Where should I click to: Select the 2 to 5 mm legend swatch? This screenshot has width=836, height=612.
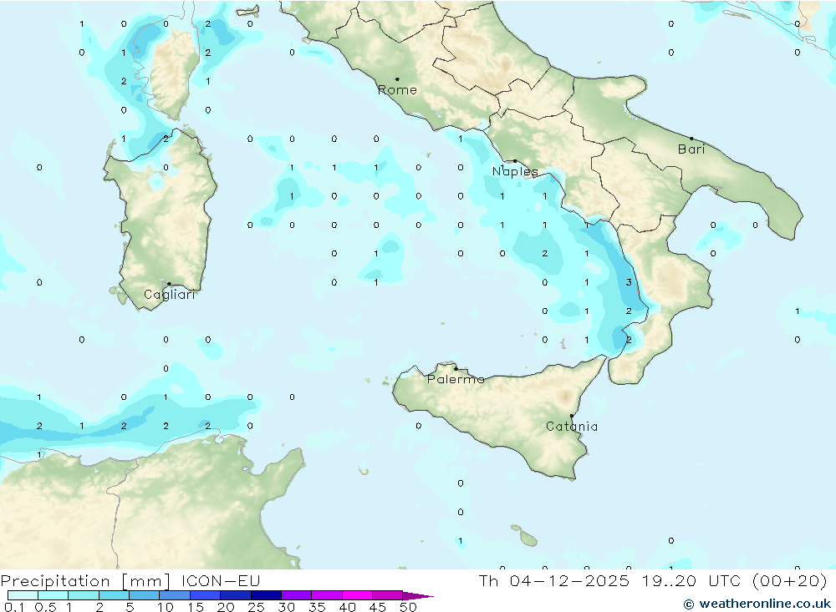point(114,595)
